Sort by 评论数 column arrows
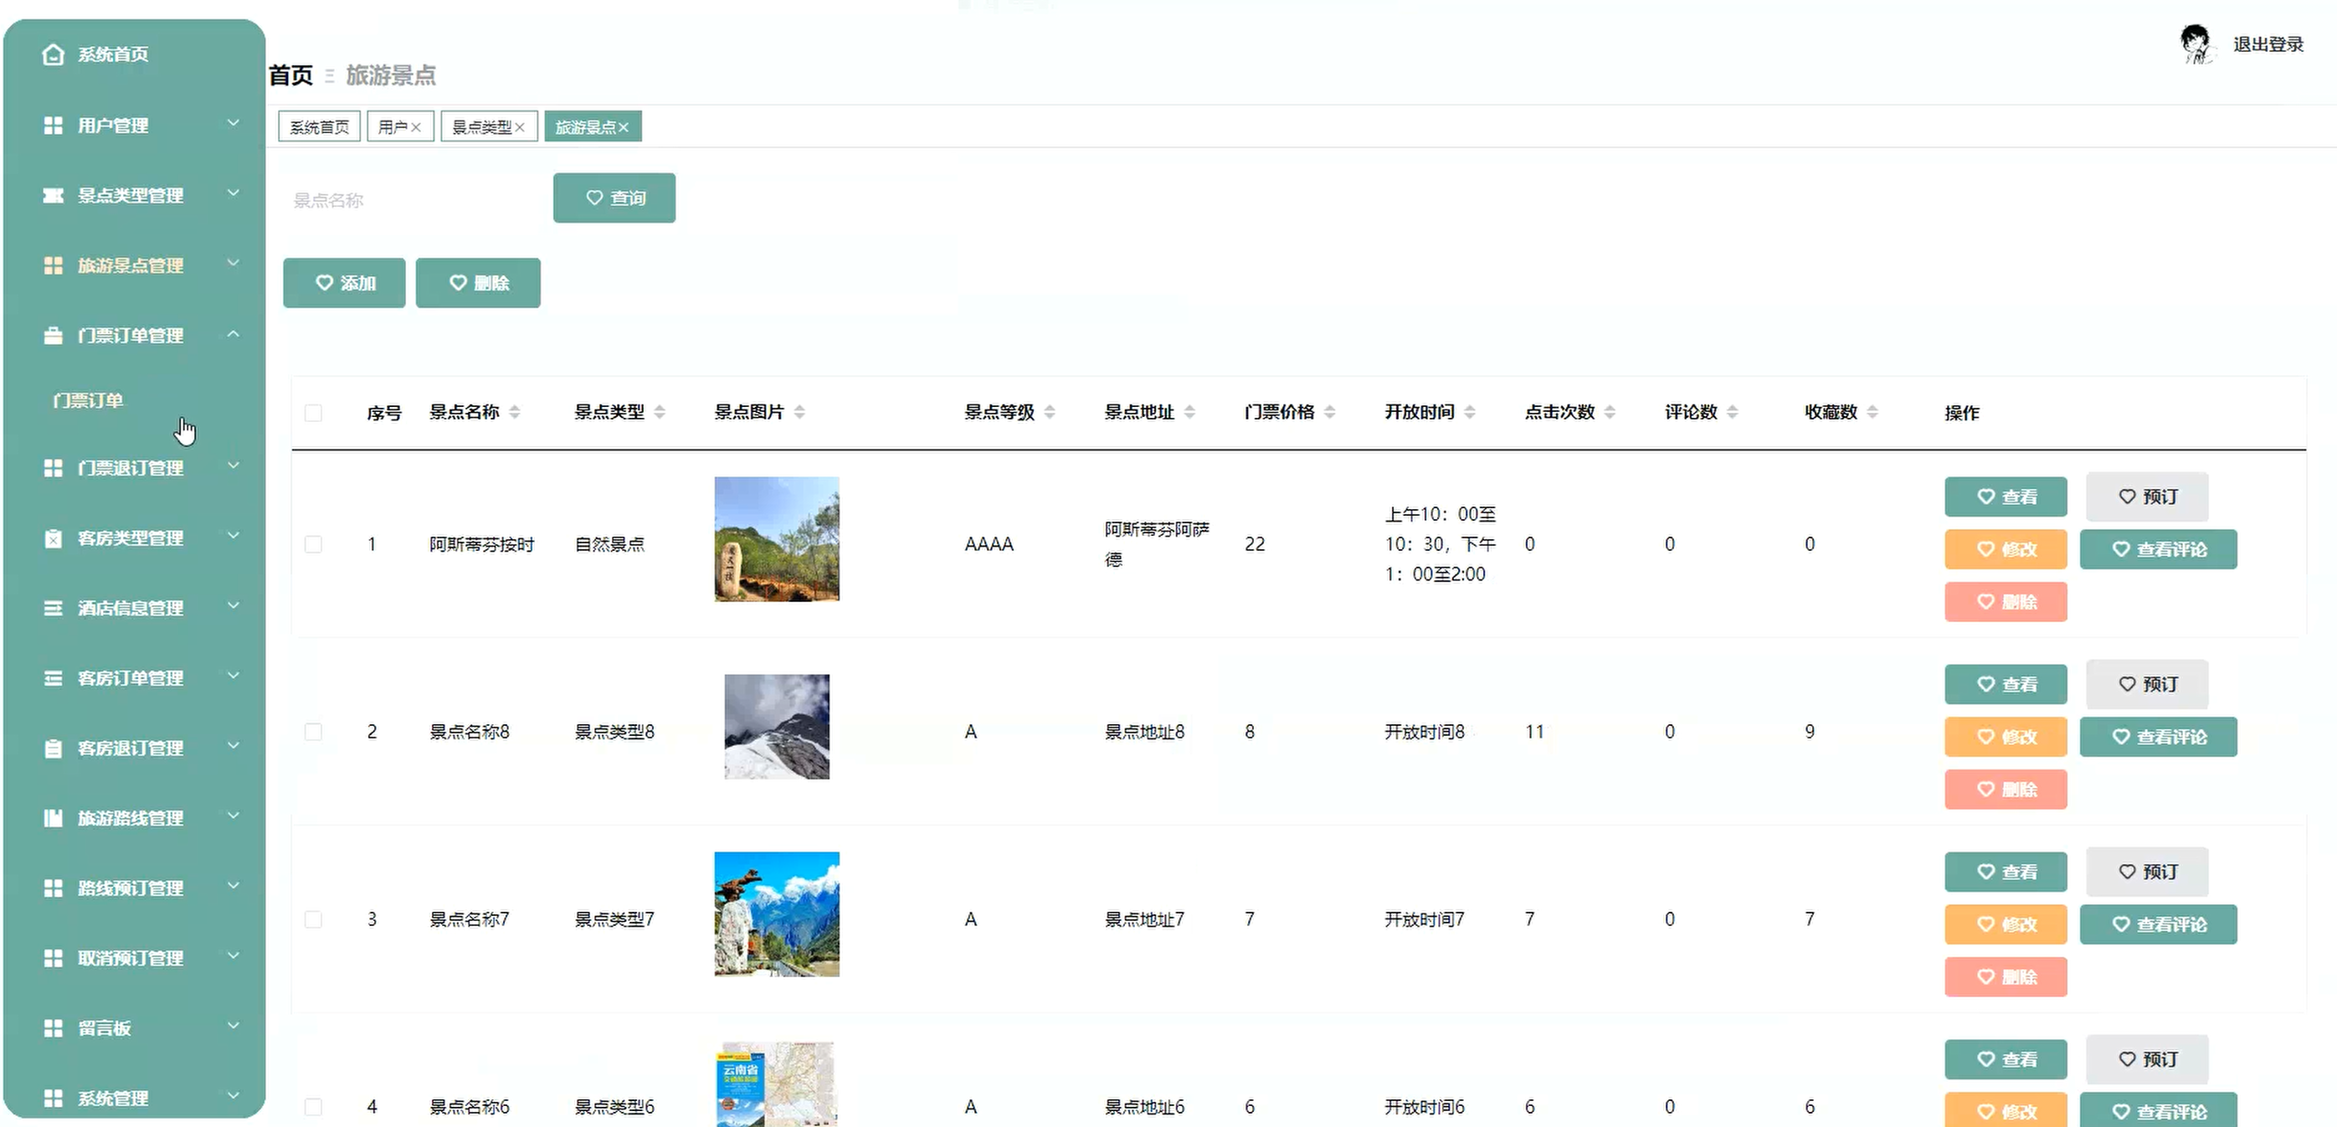The image size is (2337, 1127). point(1733,412)
